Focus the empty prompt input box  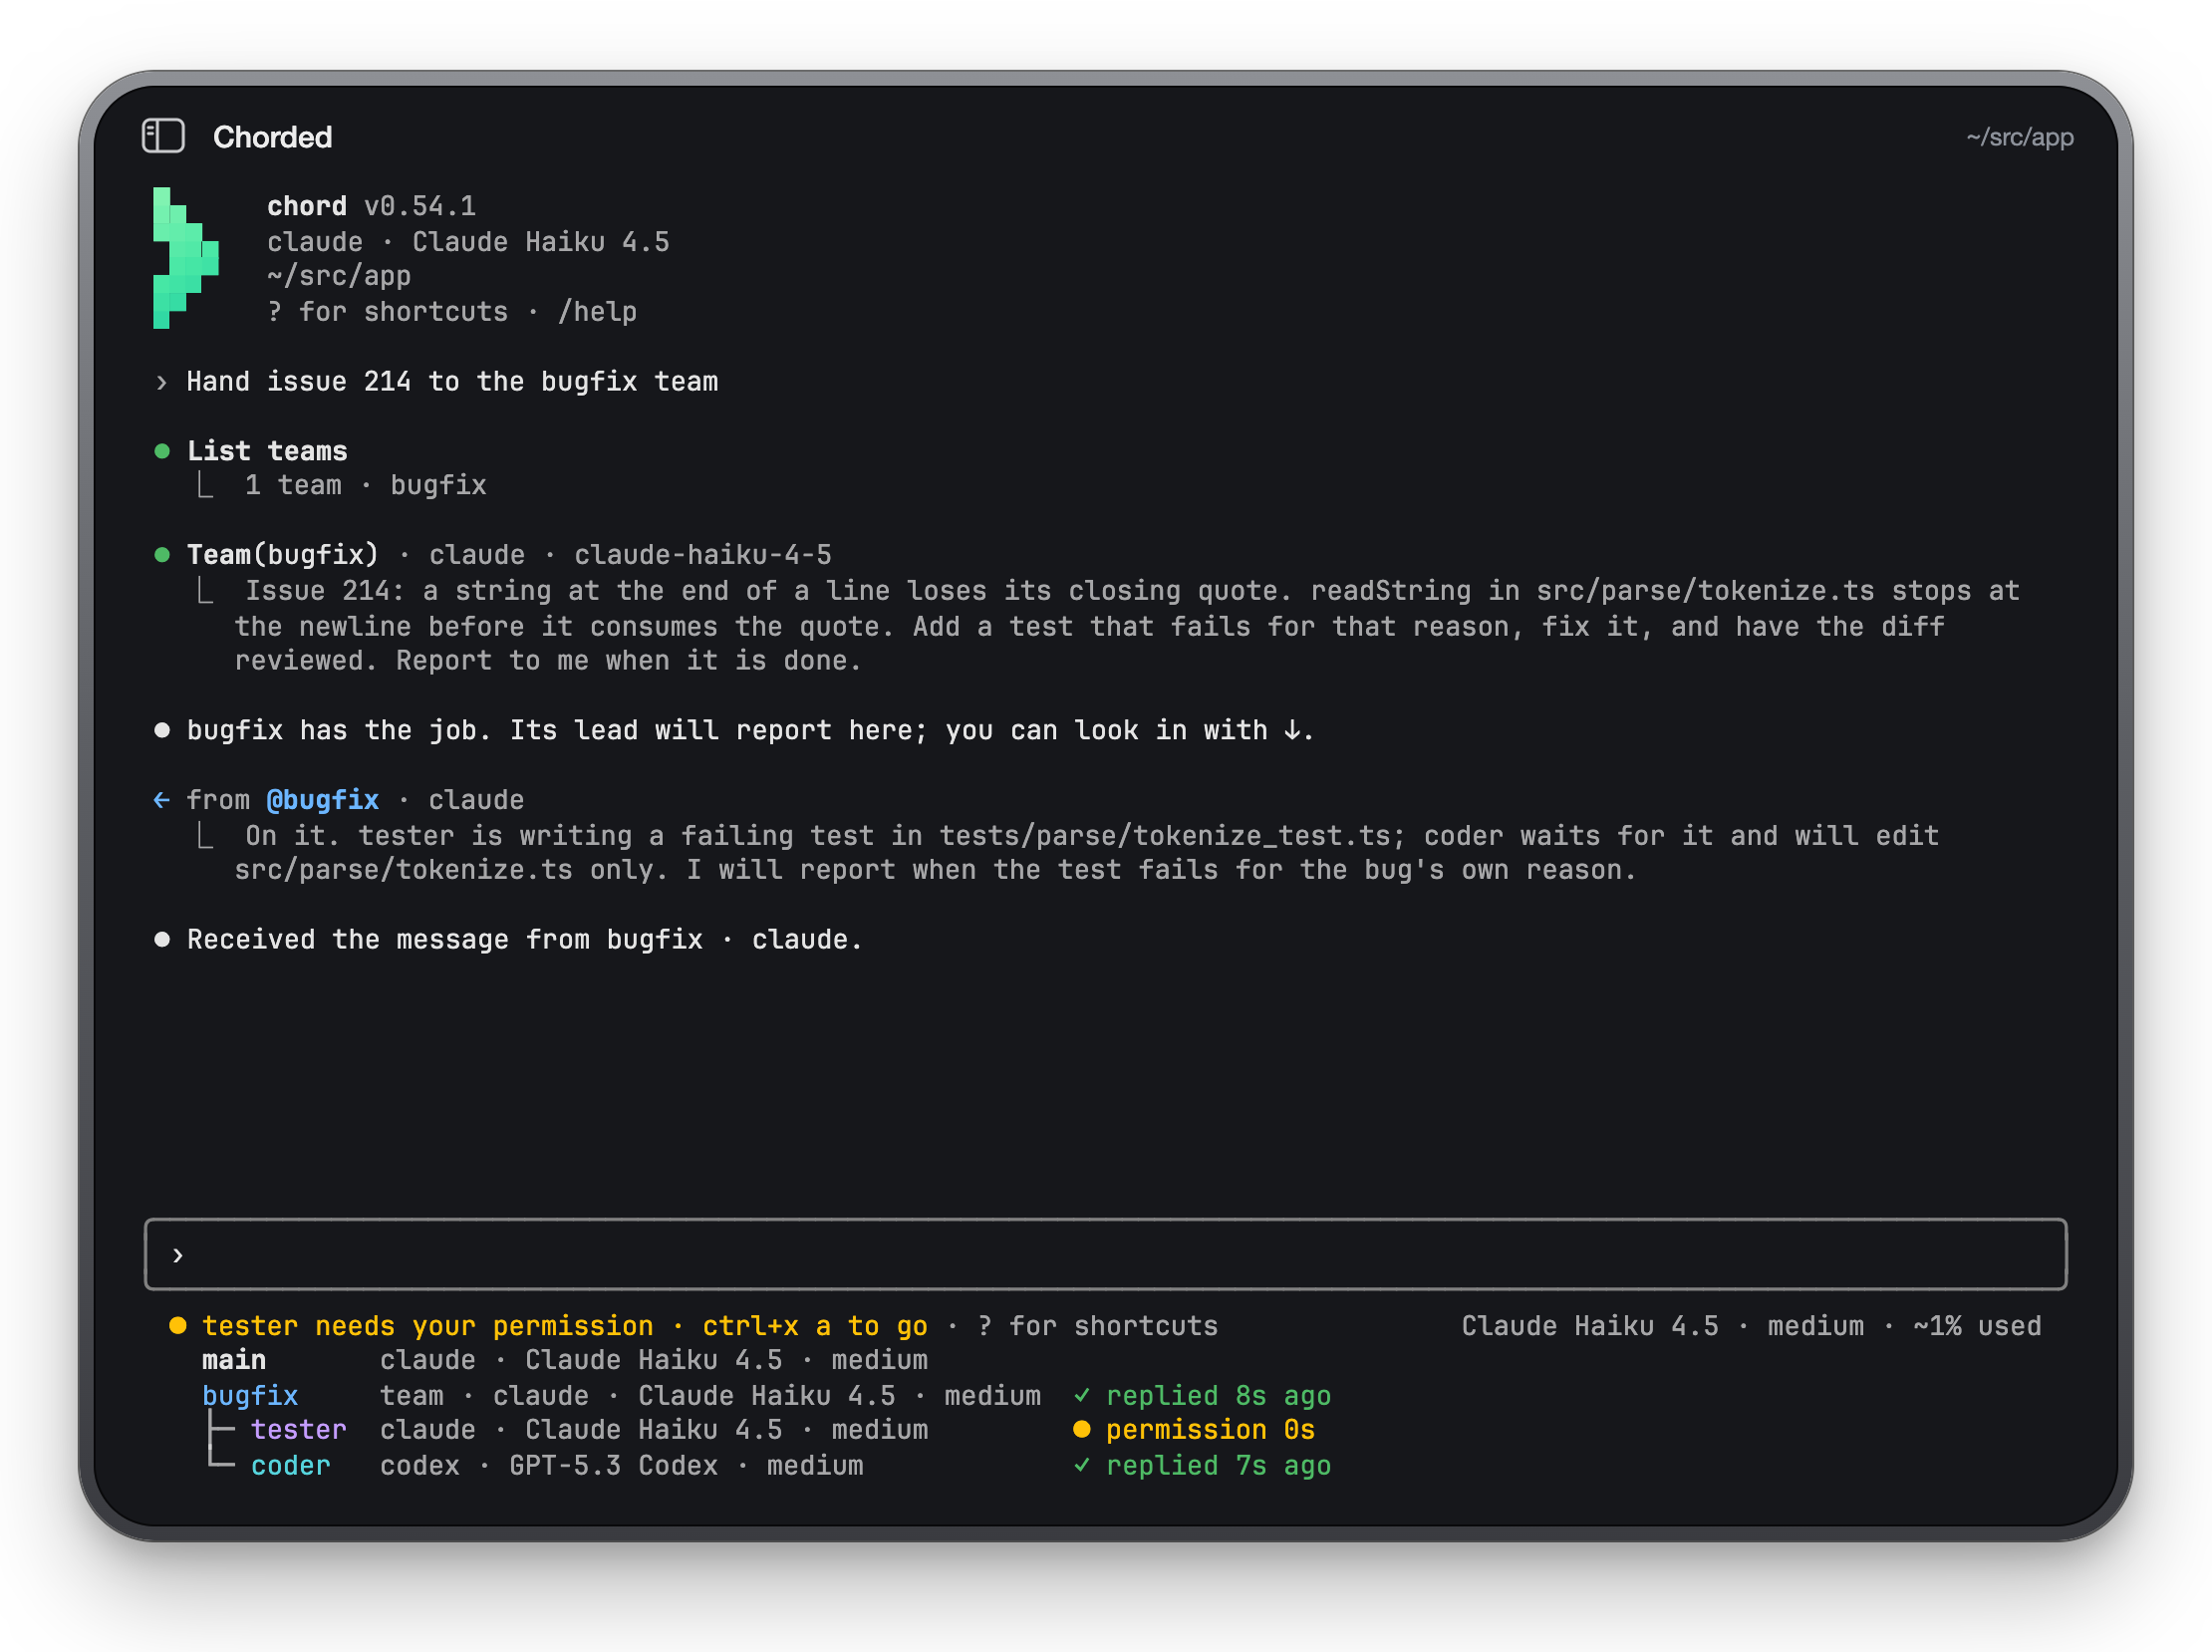pyautogui.click(x=1105, y=1254)
